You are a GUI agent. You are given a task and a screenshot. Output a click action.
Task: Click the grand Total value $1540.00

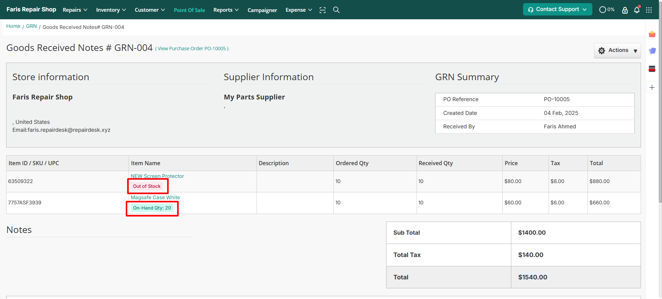(x=533, y=277)
